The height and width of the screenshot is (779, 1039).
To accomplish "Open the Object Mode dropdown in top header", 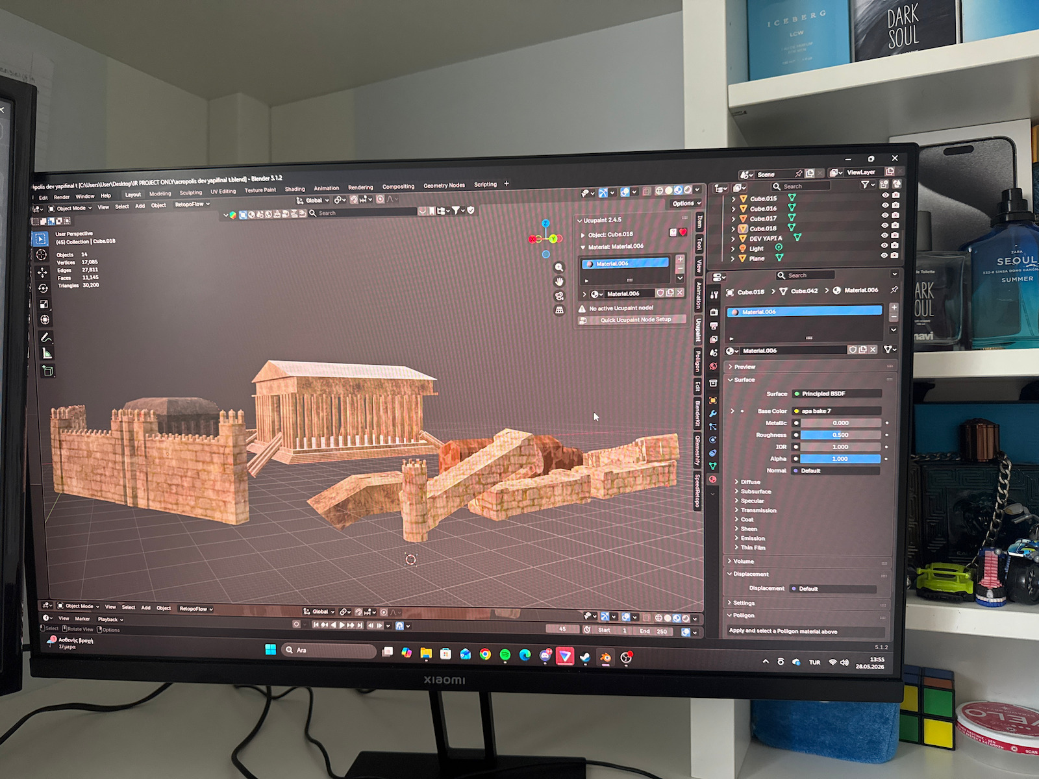I will (69, 208).
